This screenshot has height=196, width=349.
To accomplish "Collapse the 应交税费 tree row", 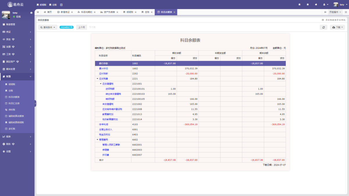I will tap(97, 79).
